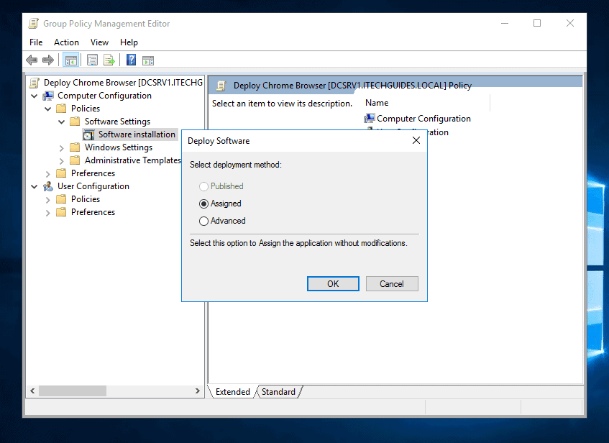Confirm deployment with OK button

click(333, 283)
